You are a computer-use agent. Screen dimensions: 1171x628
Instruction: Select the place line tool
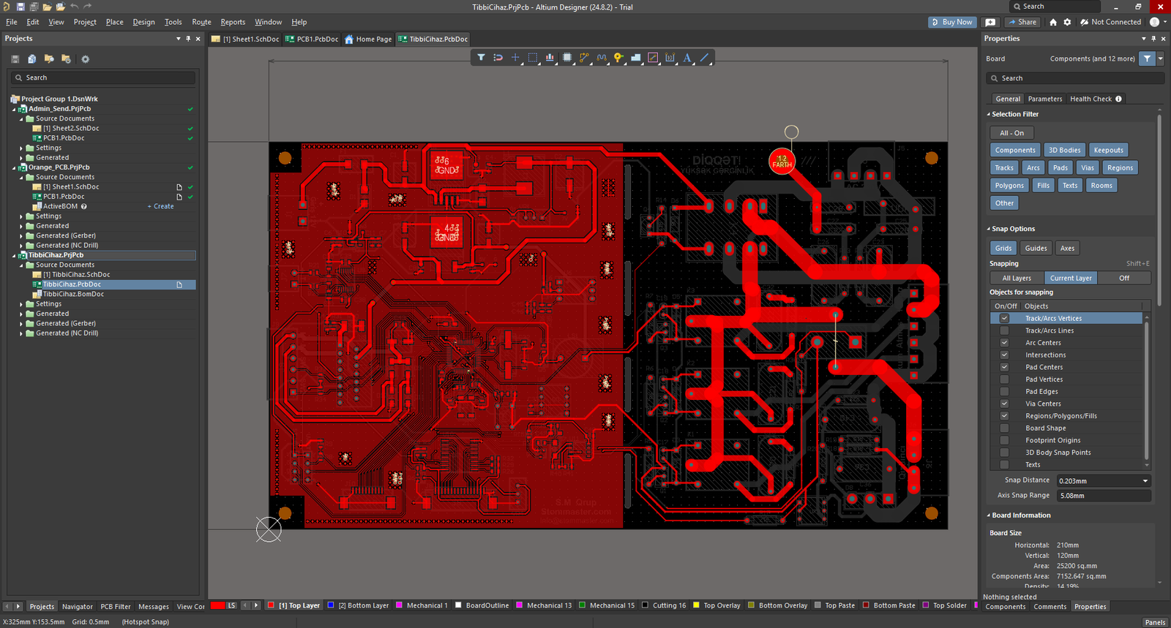[704, 58]
